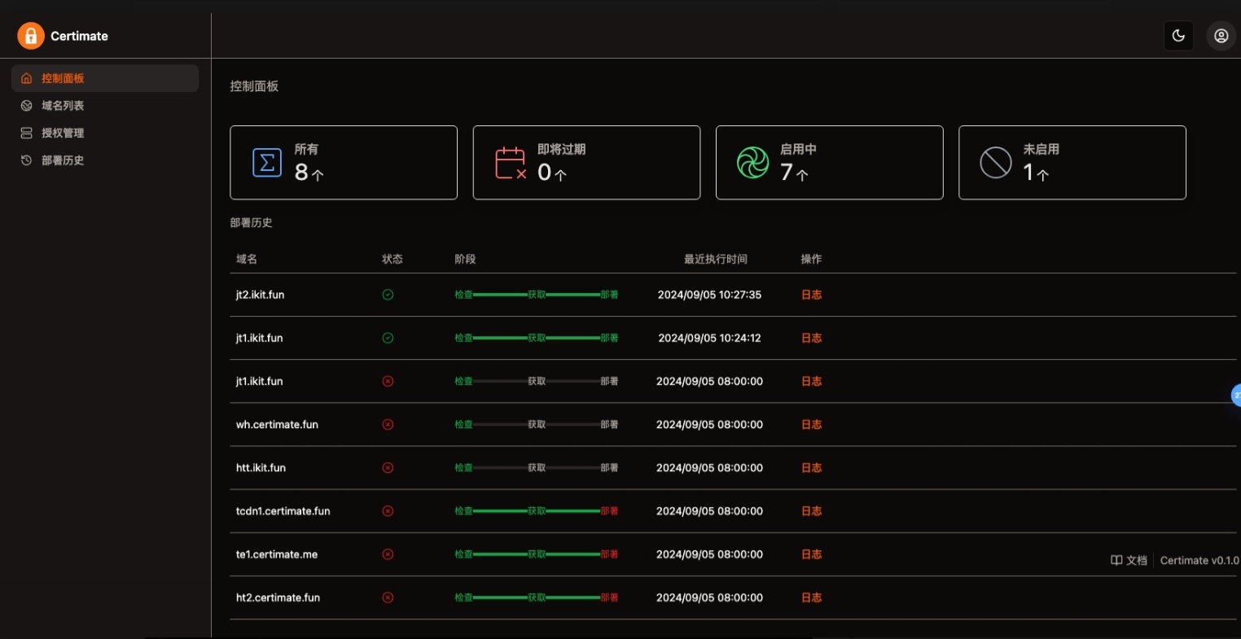This screenshot has height=639, width=1241.
Task: Open 日志 for jt1.ikit.fun at 10:24:12
Action: (811, 338)
